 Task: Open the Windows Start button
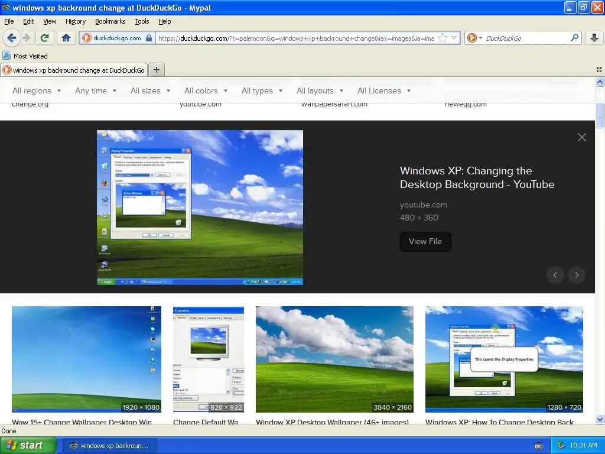point(28,446)
